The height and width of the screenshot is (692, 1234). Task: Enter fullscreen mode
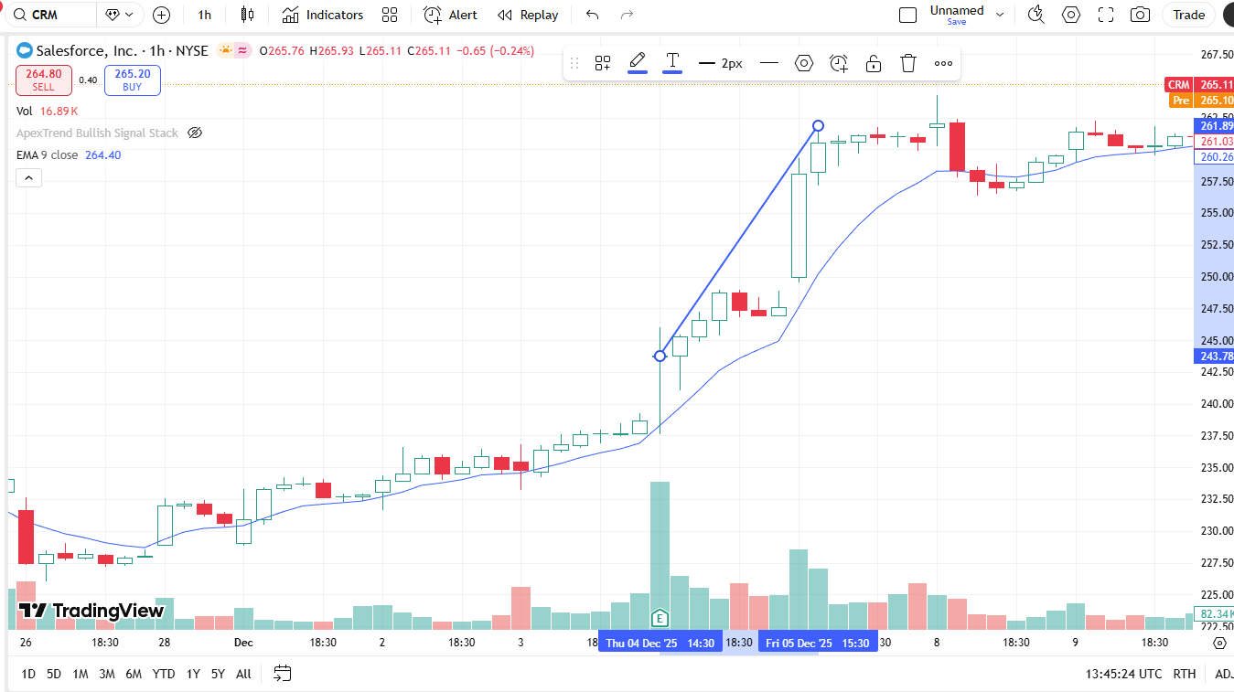click(x=1105, y=15)
